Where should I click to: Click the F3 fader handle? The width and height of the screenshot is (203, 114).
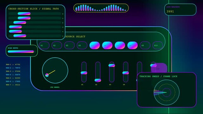[x=112, y=65]
